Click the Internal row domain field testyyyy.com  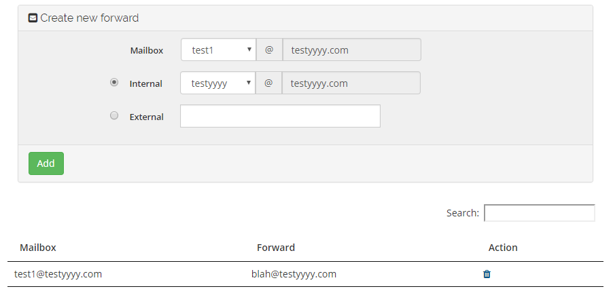pyautogui.click(x=351, y=83)
